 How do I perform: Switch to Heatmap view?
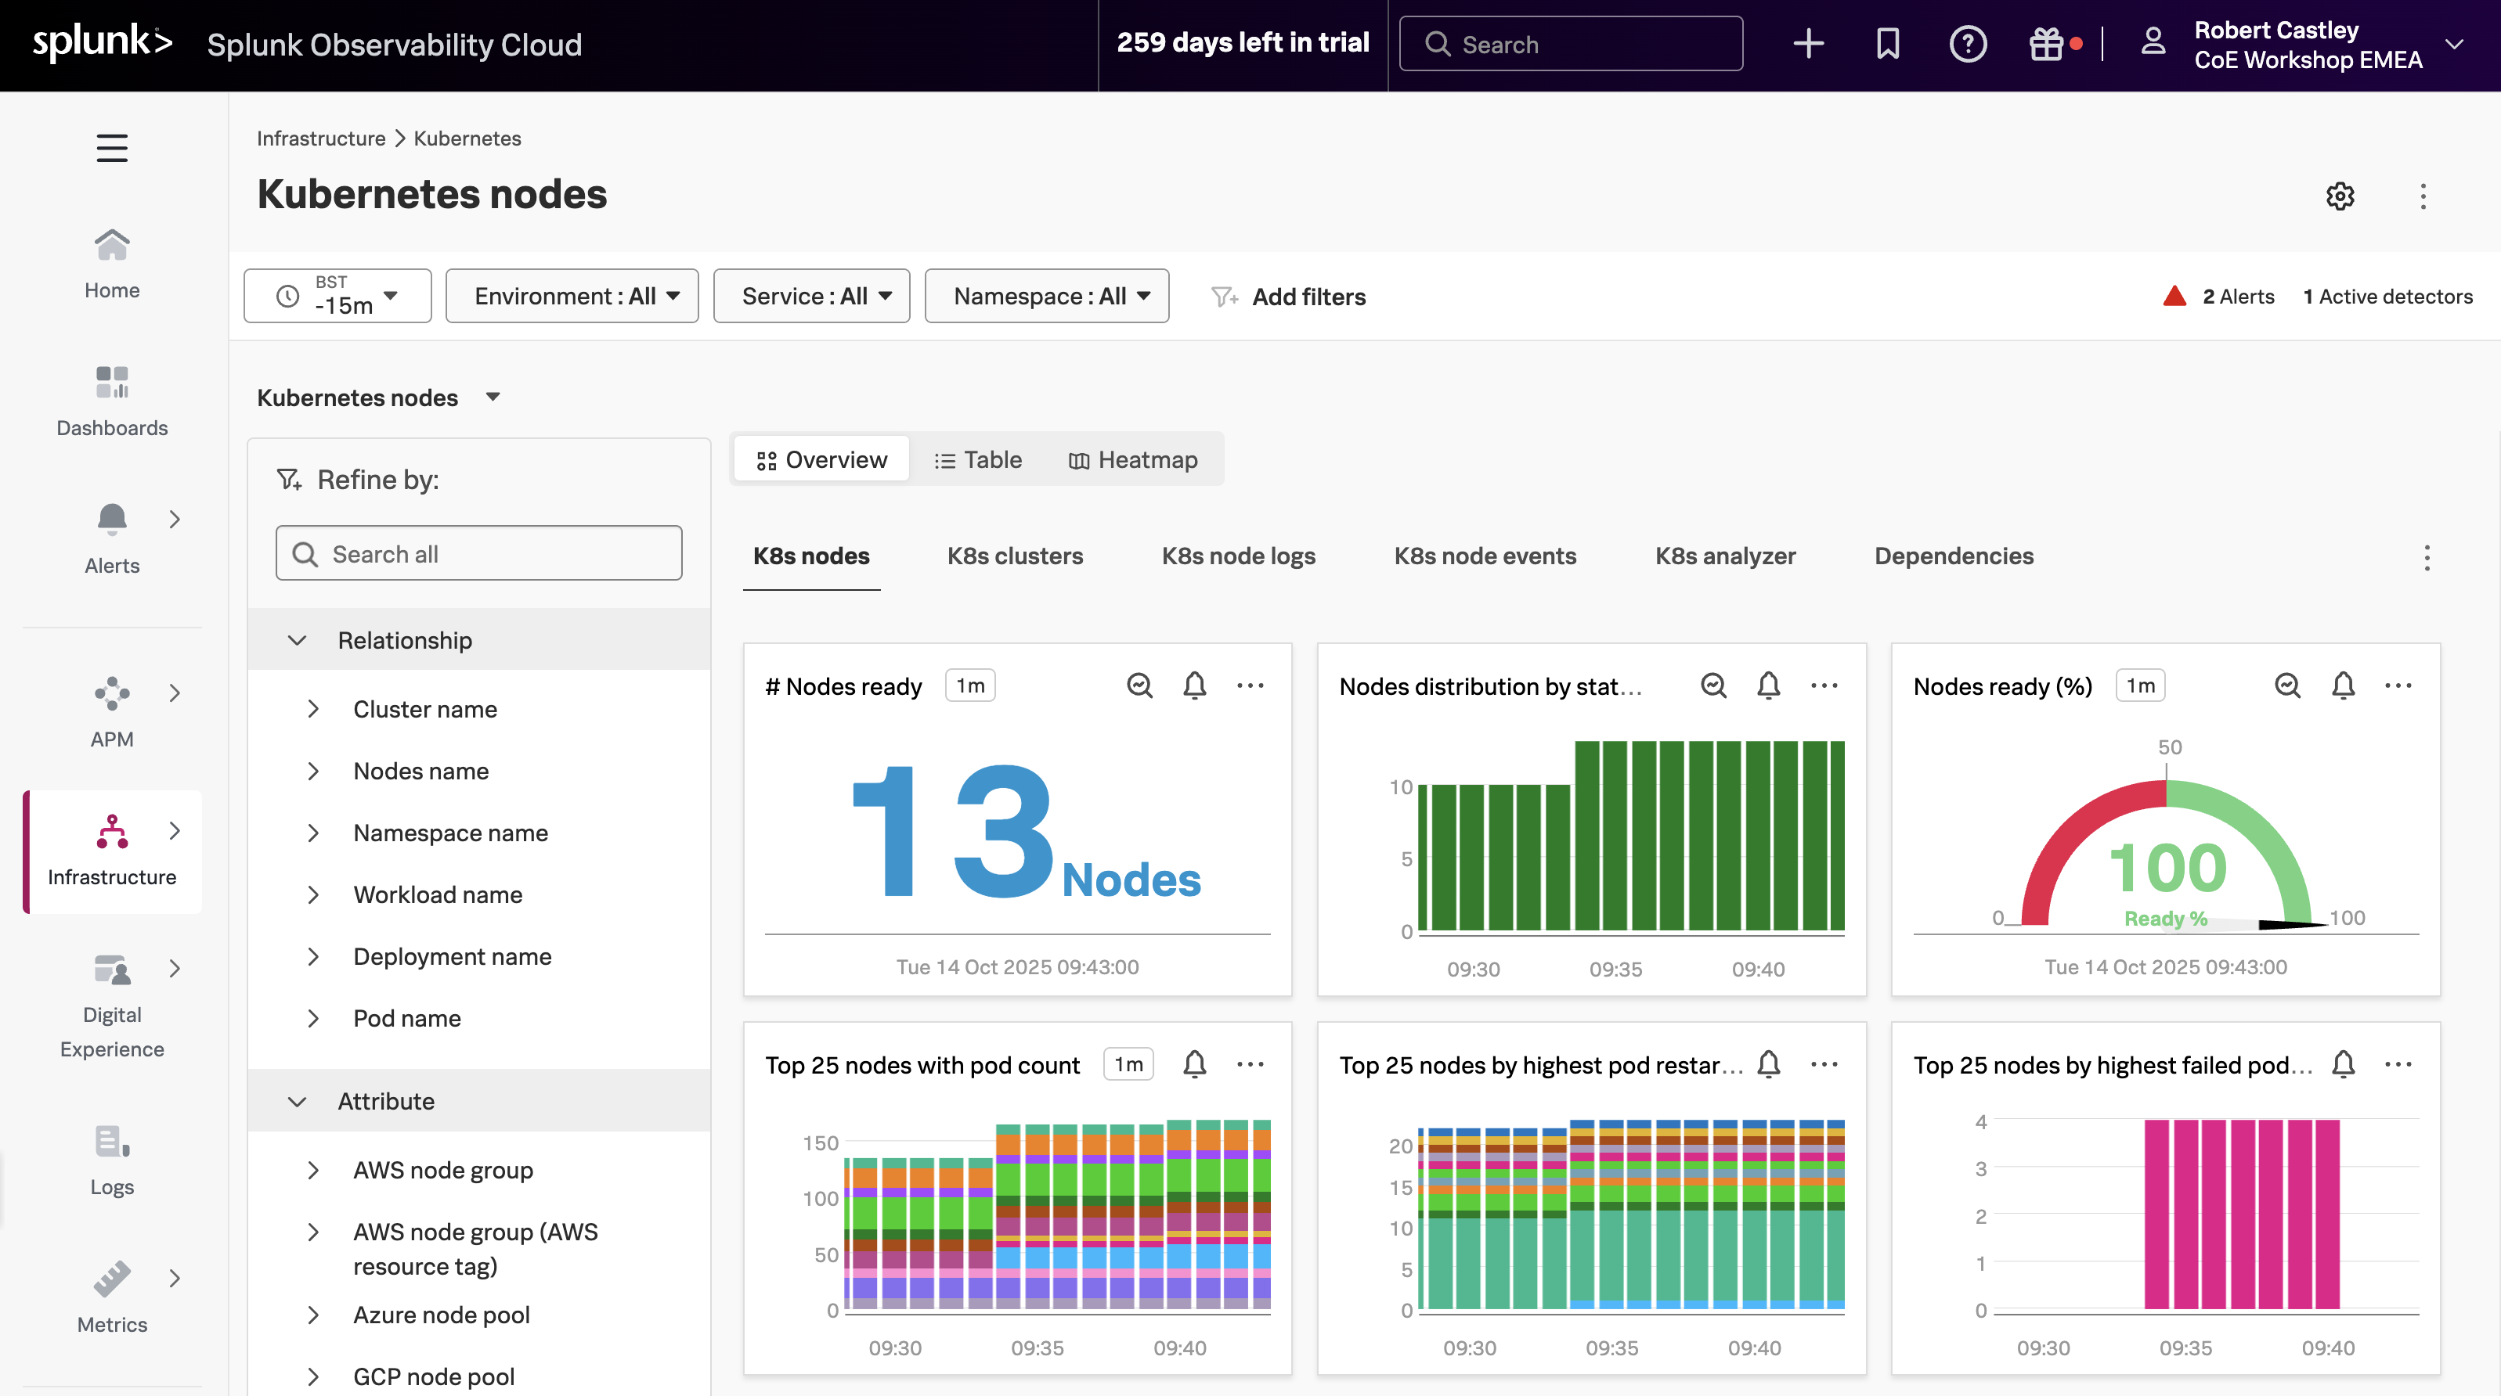pos(1133,460)
